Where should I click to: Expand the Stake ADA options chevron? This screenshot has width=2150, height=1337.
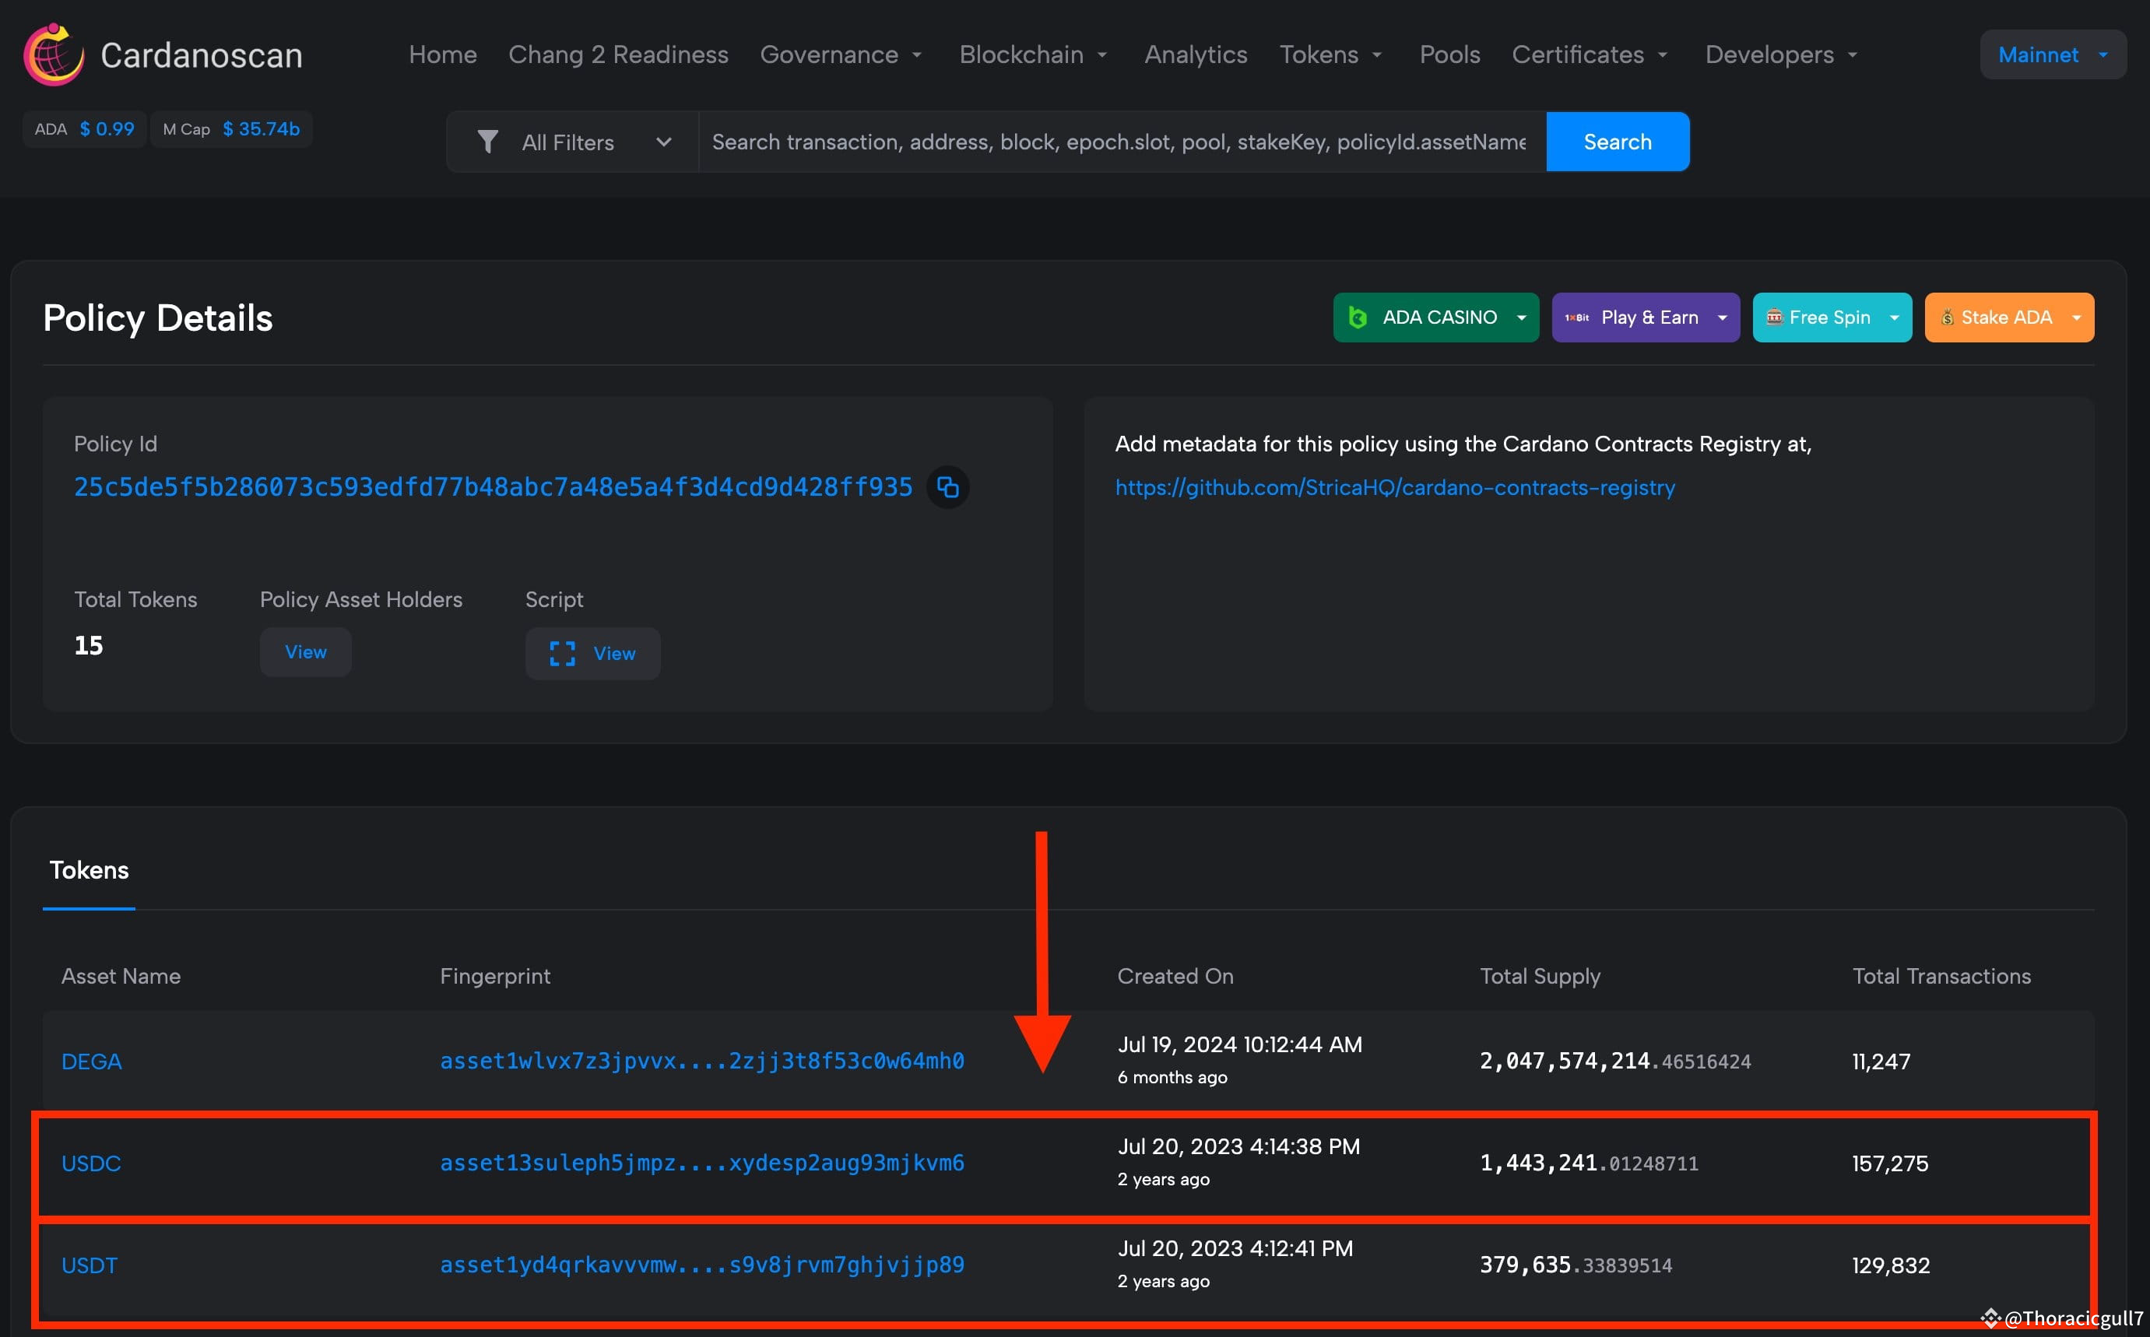[x=2078, y=317]
